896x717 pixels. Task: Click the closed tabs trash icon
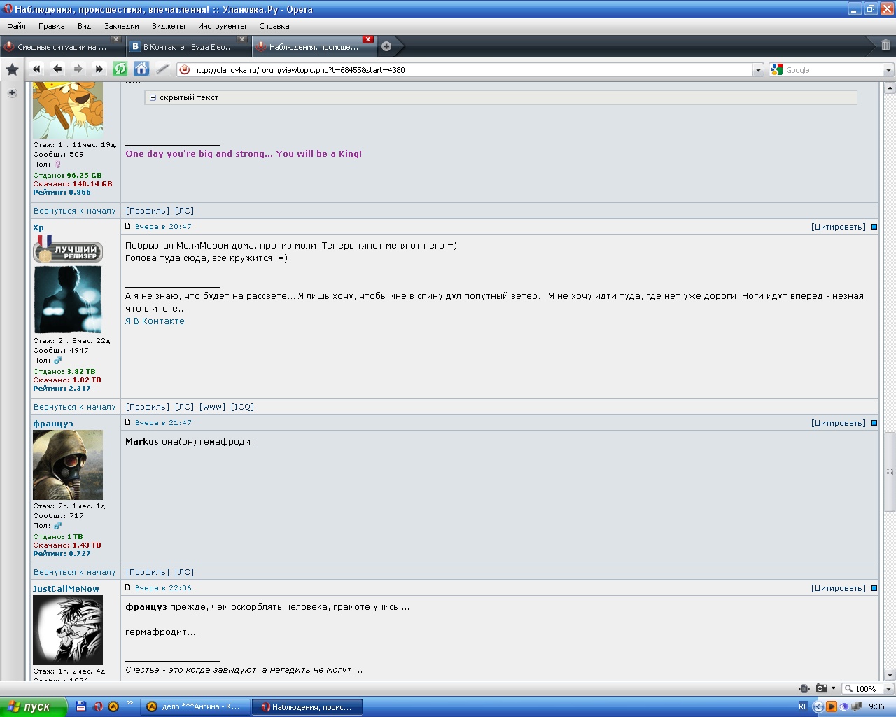tap(885, 46)
